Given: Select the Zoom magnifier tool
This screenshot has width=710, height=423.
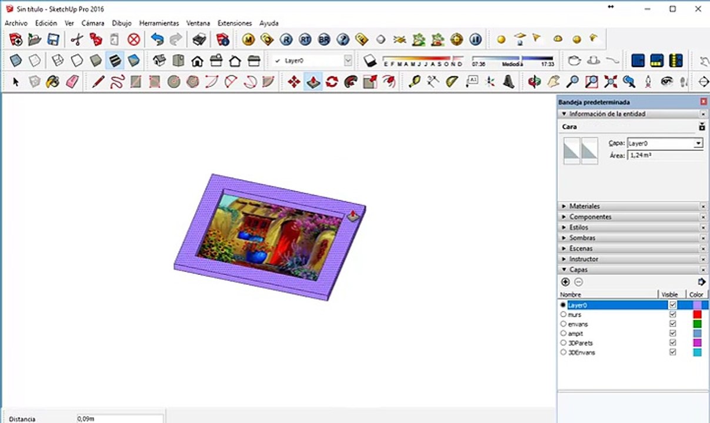Looking at the screenshot, I should point(572,82).
